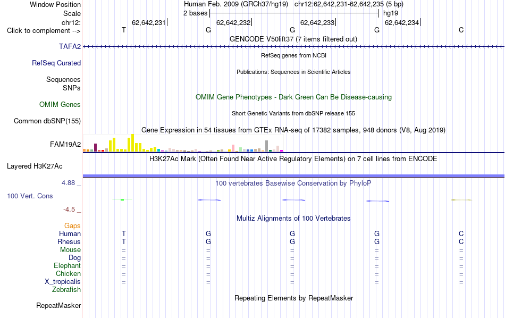Click the gray bar in the GTEx chart
This screenshot has height=318, width=505.
267,146
